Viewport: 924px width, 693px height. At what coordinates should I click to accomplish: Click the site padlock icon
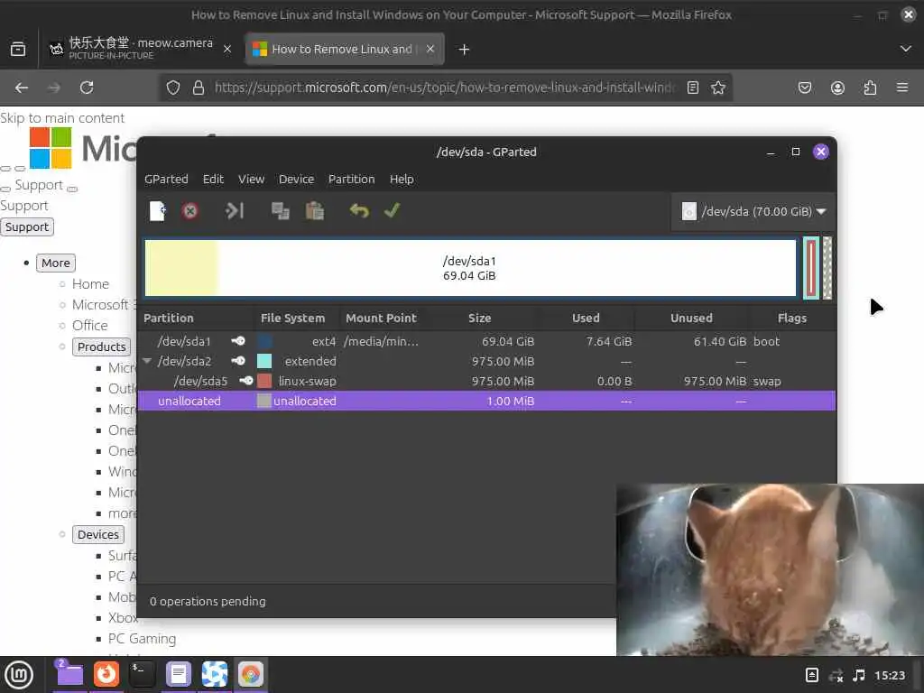[199, 88]
